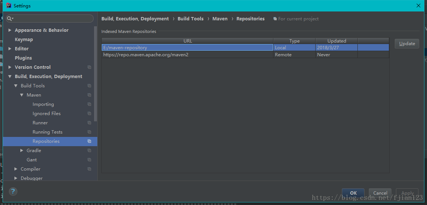Click project-level icon next to Repositories
Image resolution: width=427 pixels, height=205 pixels.
pyautogui.click(x=89, y=141)
